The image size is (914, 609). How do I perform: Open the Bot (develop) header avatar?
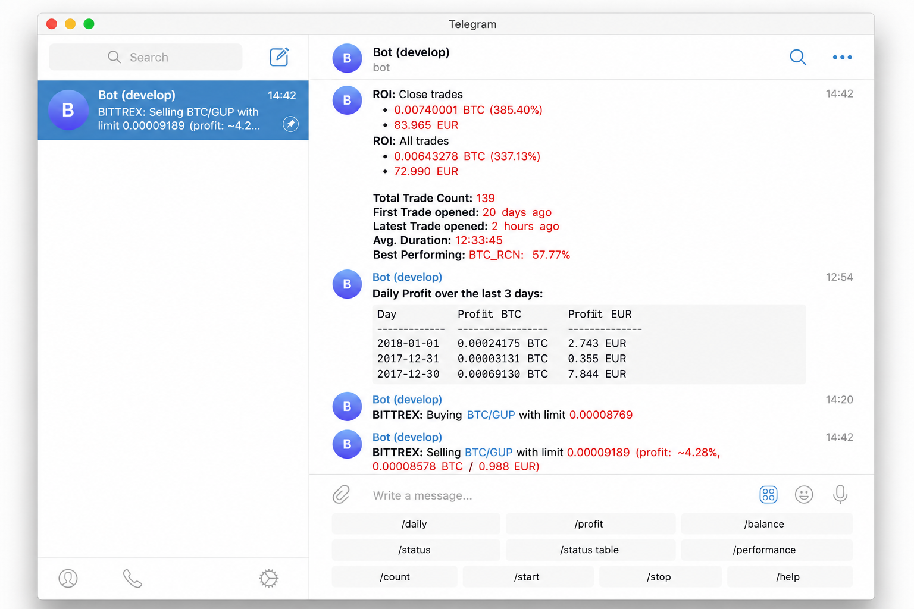click(x=347, y=58)
